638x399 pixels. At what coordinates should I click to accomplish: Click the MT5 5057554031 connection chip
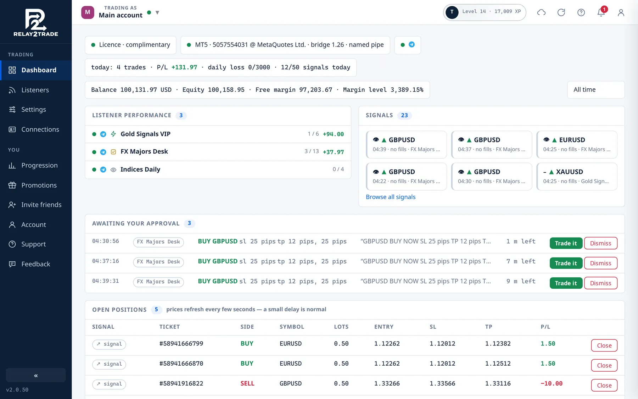(285, 45)
